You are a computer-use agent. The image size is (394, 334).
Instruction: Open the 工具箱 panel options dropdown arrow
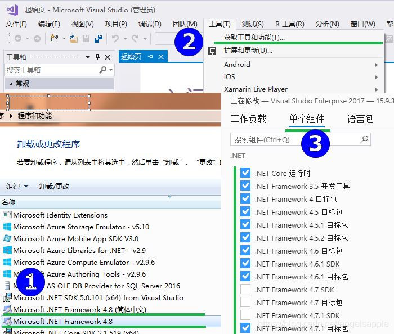pyautogui.click(x=88, y=57)
